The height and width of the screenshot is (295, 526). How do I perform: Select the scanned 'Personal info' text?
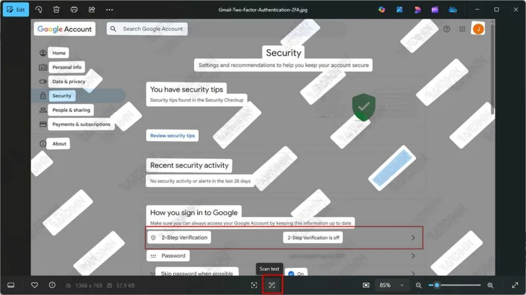click(67, 67)
